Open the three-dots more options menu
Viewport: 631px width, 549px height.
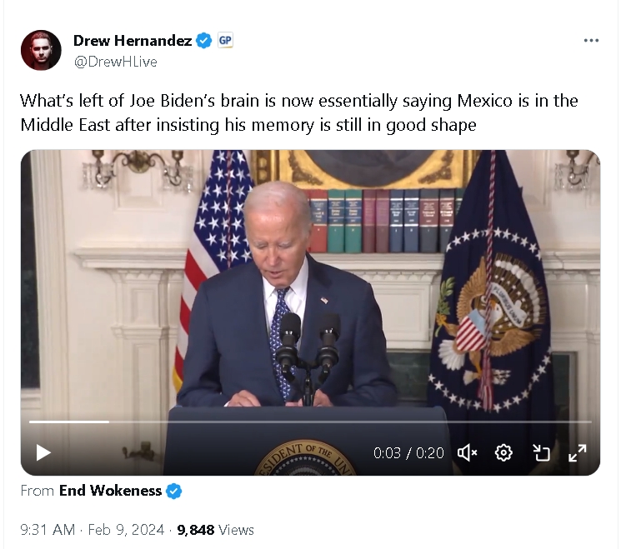[591, 41]
